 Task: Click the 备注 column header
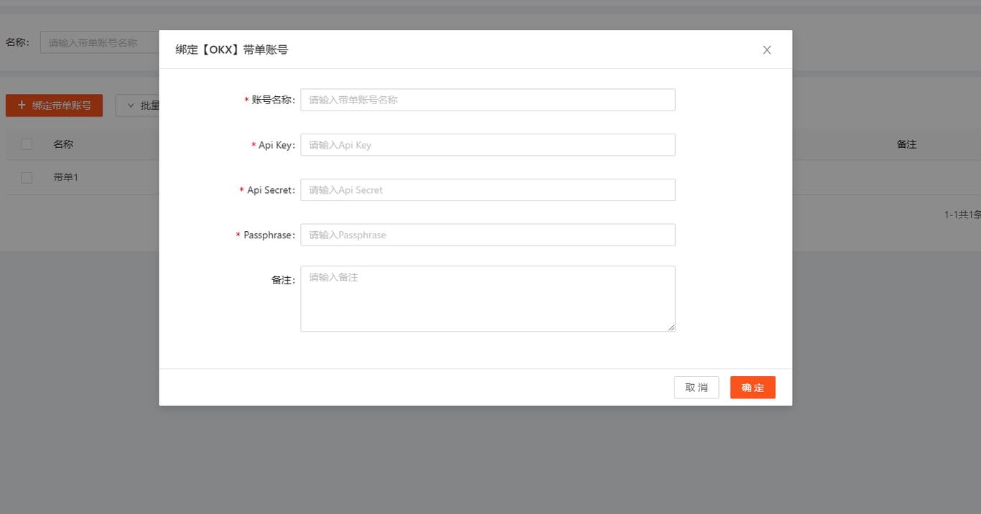pos(906,144)
